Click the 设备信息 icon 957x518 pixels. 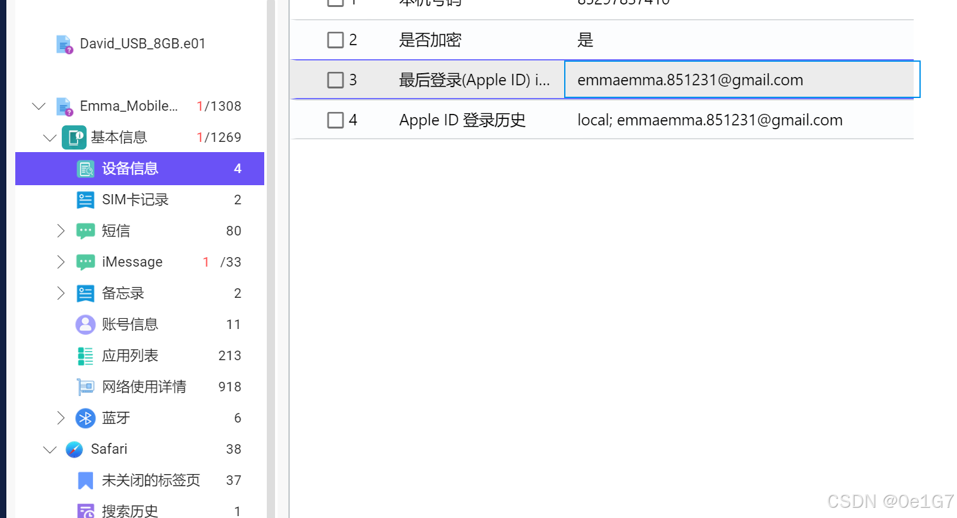tap(85, 169)
